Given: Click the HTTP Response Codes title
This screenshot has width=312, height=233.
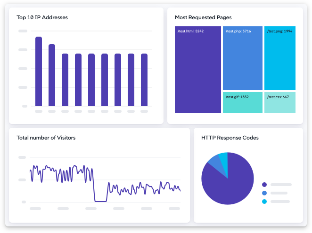Looking at the screenshot, I should coord(230,138).
